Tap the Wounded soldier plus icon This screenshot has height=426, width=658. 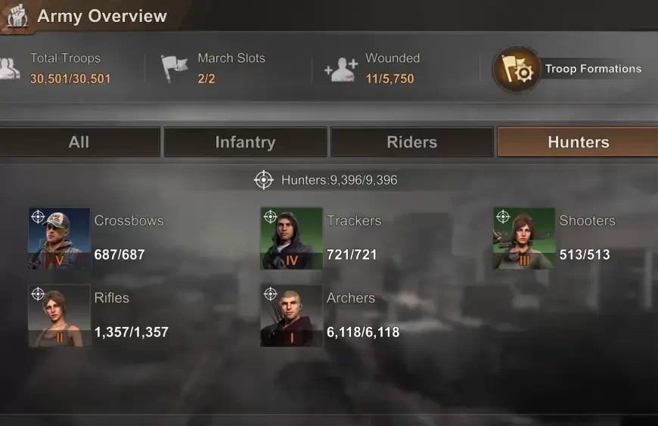coord(341,70)
